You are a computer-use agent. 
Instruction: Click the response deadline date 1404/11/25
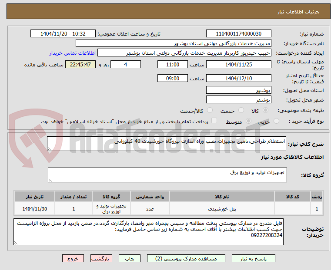tap(238, 64)
